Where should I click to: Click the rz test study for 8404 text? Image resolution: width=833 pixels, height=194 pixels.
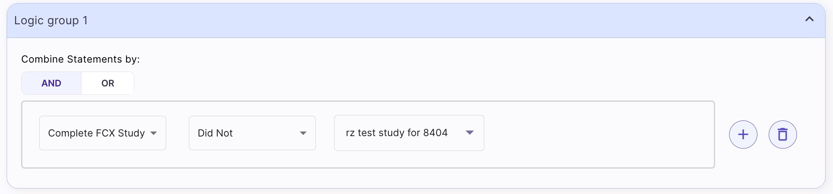pyautogui.click(x=397, y=133)
